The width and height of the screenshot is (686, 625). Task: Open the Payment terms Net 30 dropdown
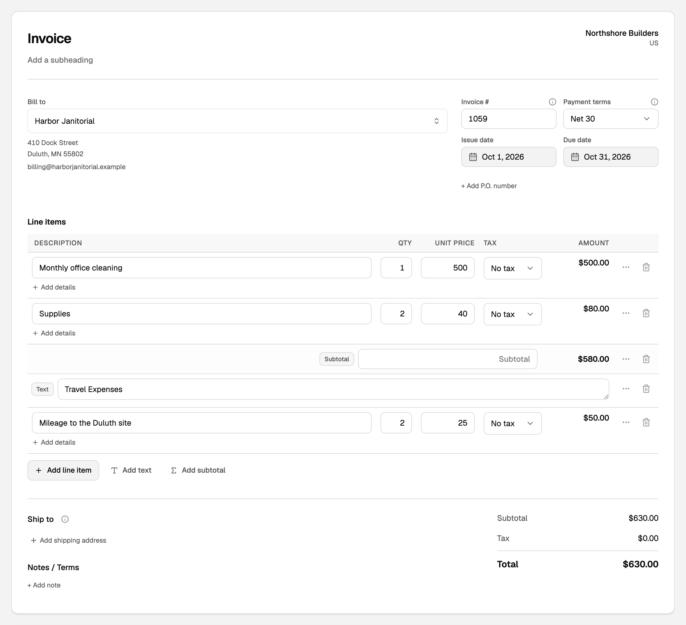tap(610, 119)
